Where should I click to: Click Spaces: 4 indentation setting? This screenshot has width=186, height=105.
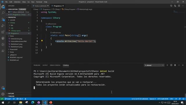pos(153,99)
